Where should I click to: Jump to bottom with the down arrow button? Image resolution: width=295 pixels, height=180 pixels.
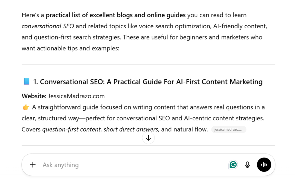click(x=148, y=138)
